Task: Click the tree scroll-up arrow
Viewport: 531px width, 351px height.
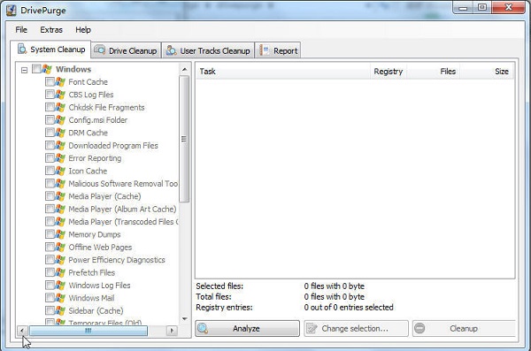Action: 185,69
